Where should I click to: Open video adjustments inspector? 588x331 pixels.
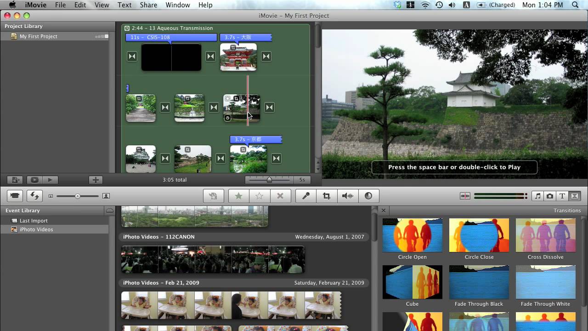[368, 196]
